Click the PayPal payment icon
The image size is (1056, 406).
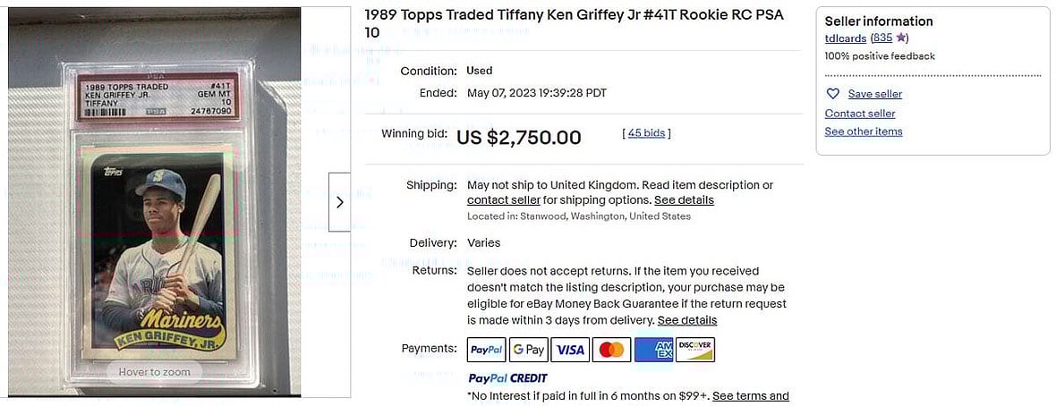(x=487, y=350)
